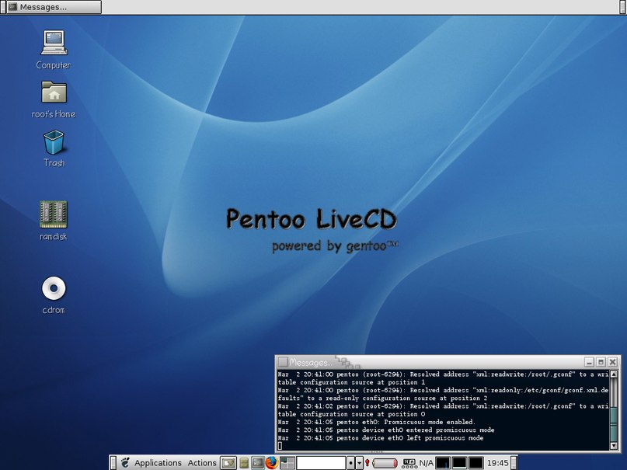Viewport: 627px width, 470px height.
Task: Click the network monitor N/A applet
Action: [418, 463]
